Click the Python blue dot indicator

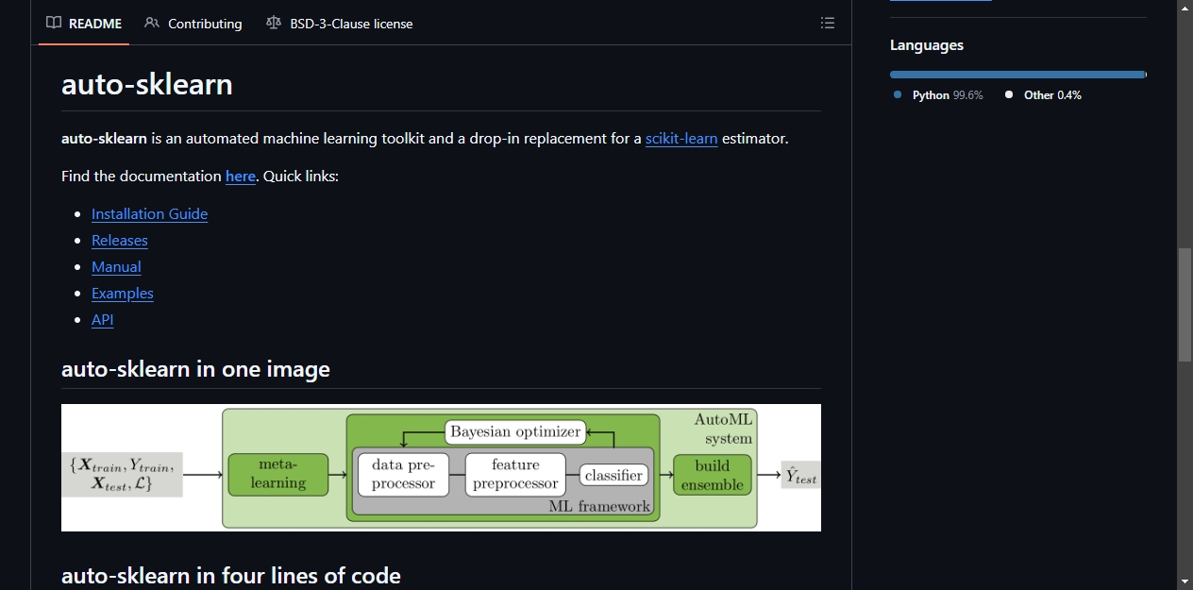(898, 94)
